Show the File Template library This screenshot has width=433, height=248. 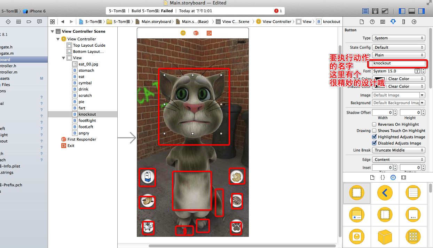(x=372, y=177)
